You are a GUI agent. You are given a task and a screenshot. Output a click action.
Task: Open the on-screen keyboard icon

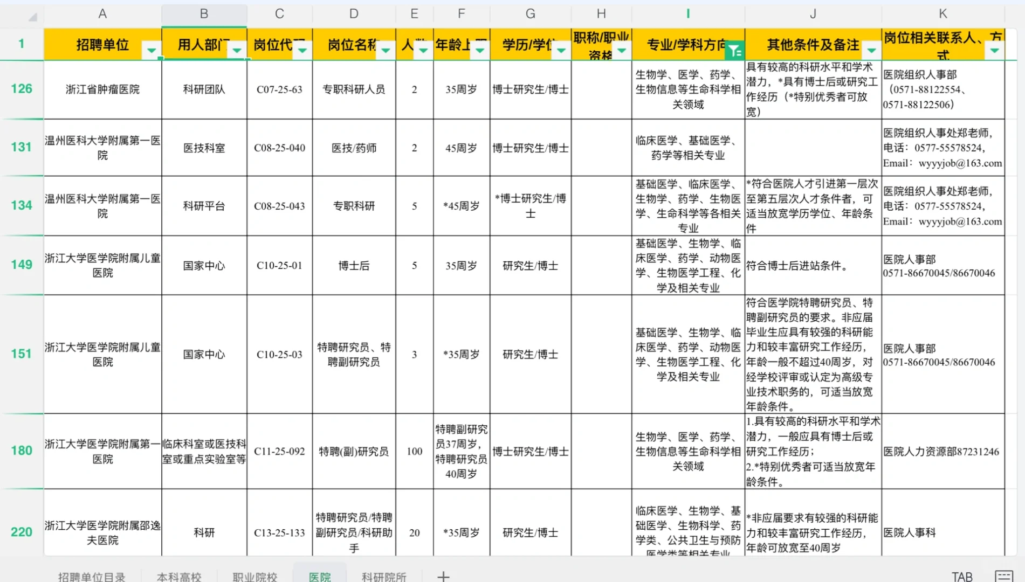pyautogui.click(x=1003, y=576)
